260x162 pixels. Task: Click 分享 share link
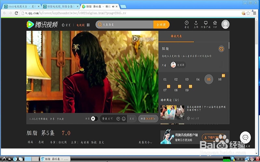(x=52, y=119)
